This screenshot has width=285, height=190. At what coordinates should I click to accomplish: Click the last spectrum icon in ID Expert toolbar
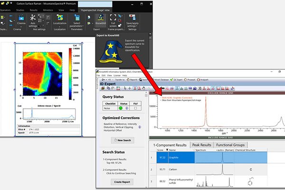tap(232, 88)
